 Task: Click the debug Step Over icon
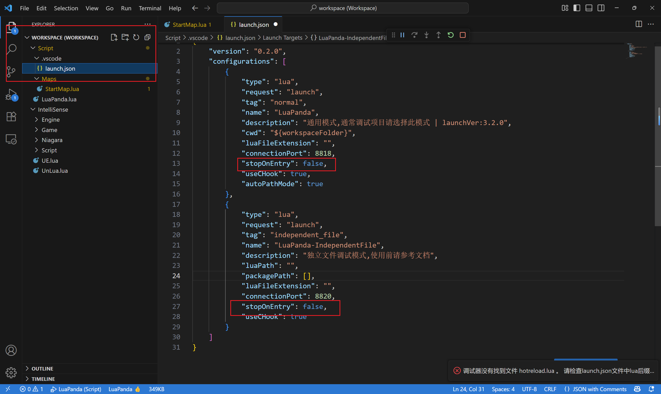pos(414,35)
